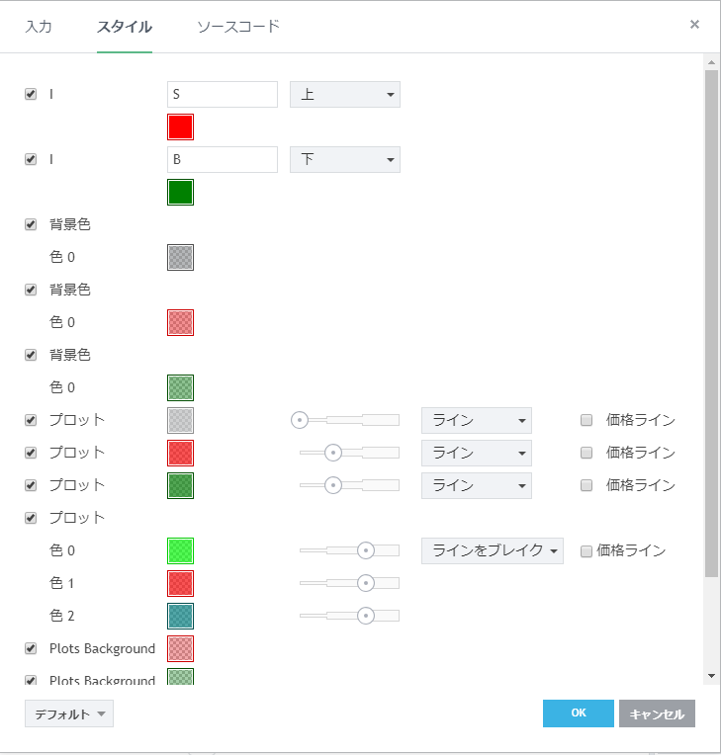Click the text field containing S
Image resolution: width=721 pixels, height=755 pixels.
coord(222,95)
